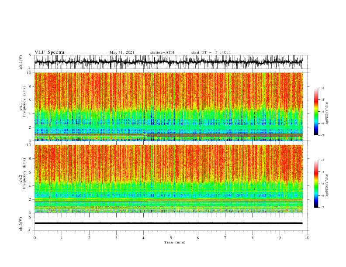Image resolution: width=346 pixels, height=267 pixels.
Task: Click the 'start UT = 3 :40: 1' text
Action: click(211, 52)
